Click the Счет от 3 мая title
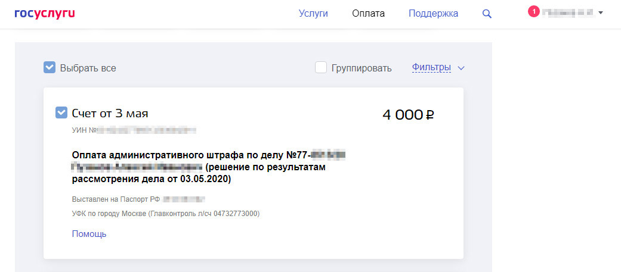The image size is (621, 272). click(x=110, y=113)
